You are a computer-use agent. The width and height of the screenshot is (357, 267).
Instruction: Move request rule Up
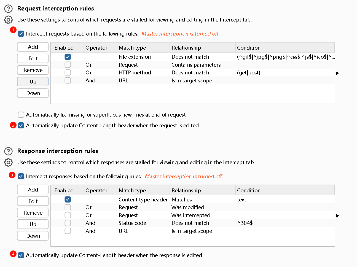pyautogui.click(x=33, y=82)
